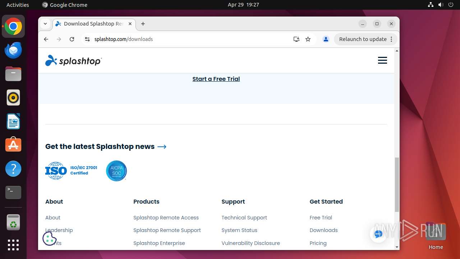
Task: Open the About footer link
Action: coord(53,218)
